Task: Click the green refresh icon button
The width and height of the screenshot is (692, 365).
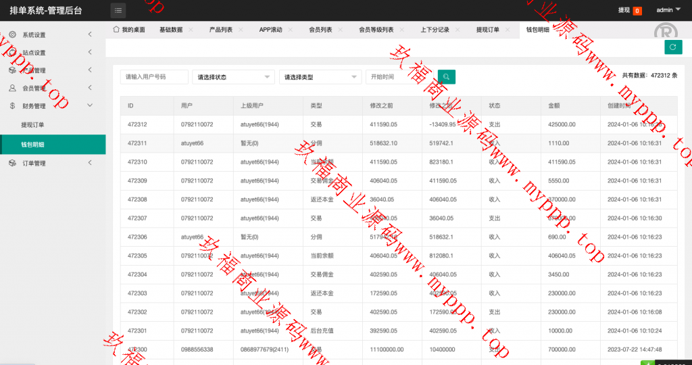Action: pyautogui.click(x=672, y=47)
